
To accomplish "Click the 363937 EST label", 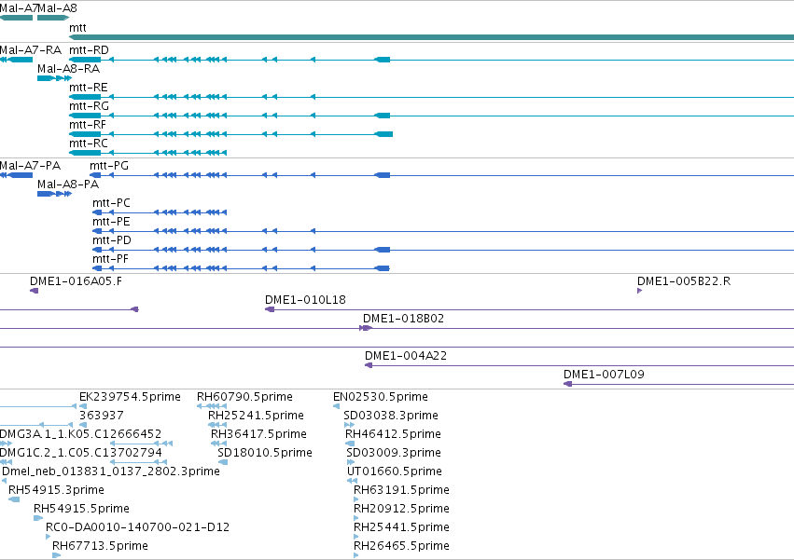I will tap(102, 416).
